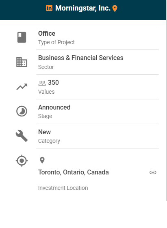167x228 pixels.
Task: Select the Business & Financial Services sector row
Action: (x=98, y=62)
